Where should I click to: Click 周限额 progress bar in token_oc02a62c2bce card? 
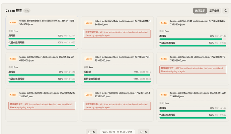pos(117,75)
